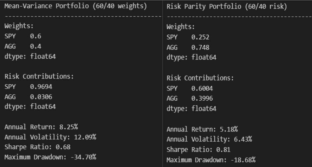Viewport: 312px width, 167px height.
Task: Click AGG risk contribution 0.0306
Action: point(41,97)
